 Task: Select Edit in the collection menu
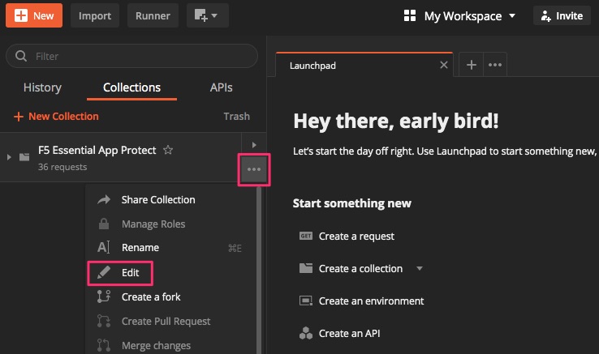(130, 273)
